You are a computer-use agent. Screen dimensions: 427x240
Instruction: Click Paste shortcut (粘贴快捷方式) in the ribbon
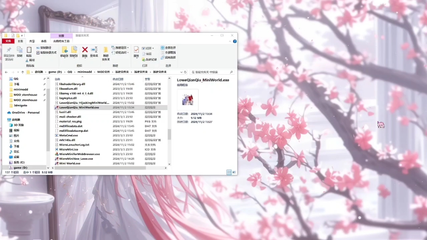tap(47, 52)
